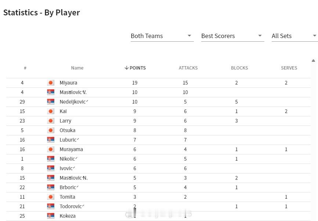Click Serbia flag beside Kokeza
Viewport: 318px width, 221px height.
click(51, 216)
